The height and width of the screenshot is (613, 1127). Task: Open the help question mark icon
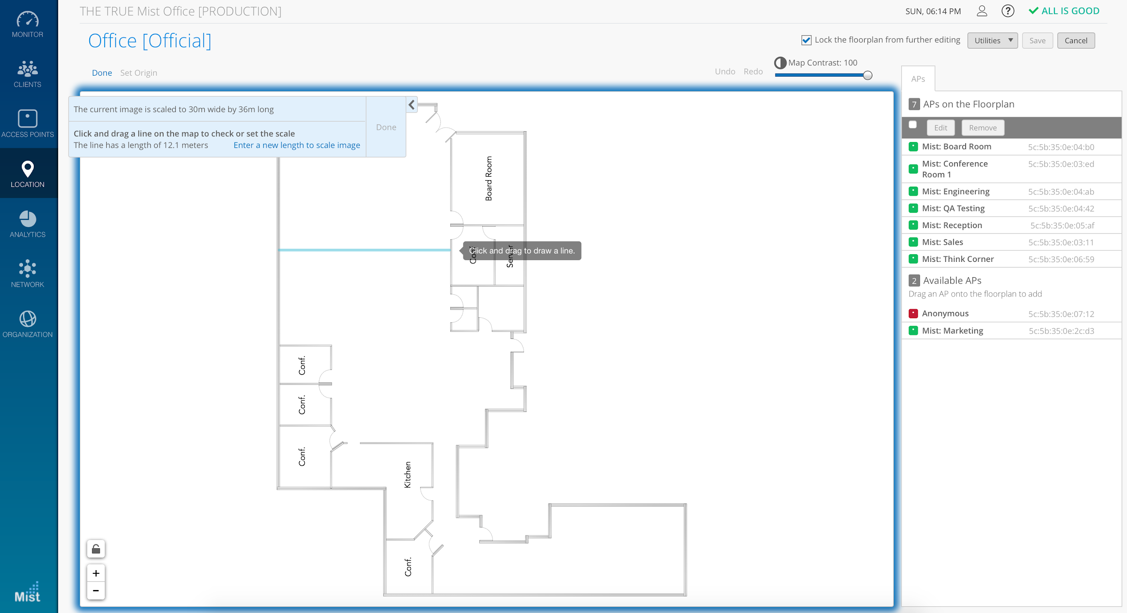click(x=1008, y=11)
